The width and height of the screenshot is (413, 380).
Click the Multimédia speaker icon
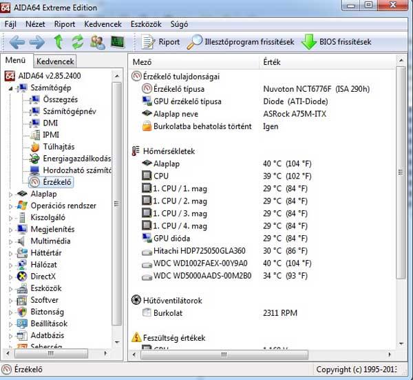pyautogui.click(x=21, y=241)
